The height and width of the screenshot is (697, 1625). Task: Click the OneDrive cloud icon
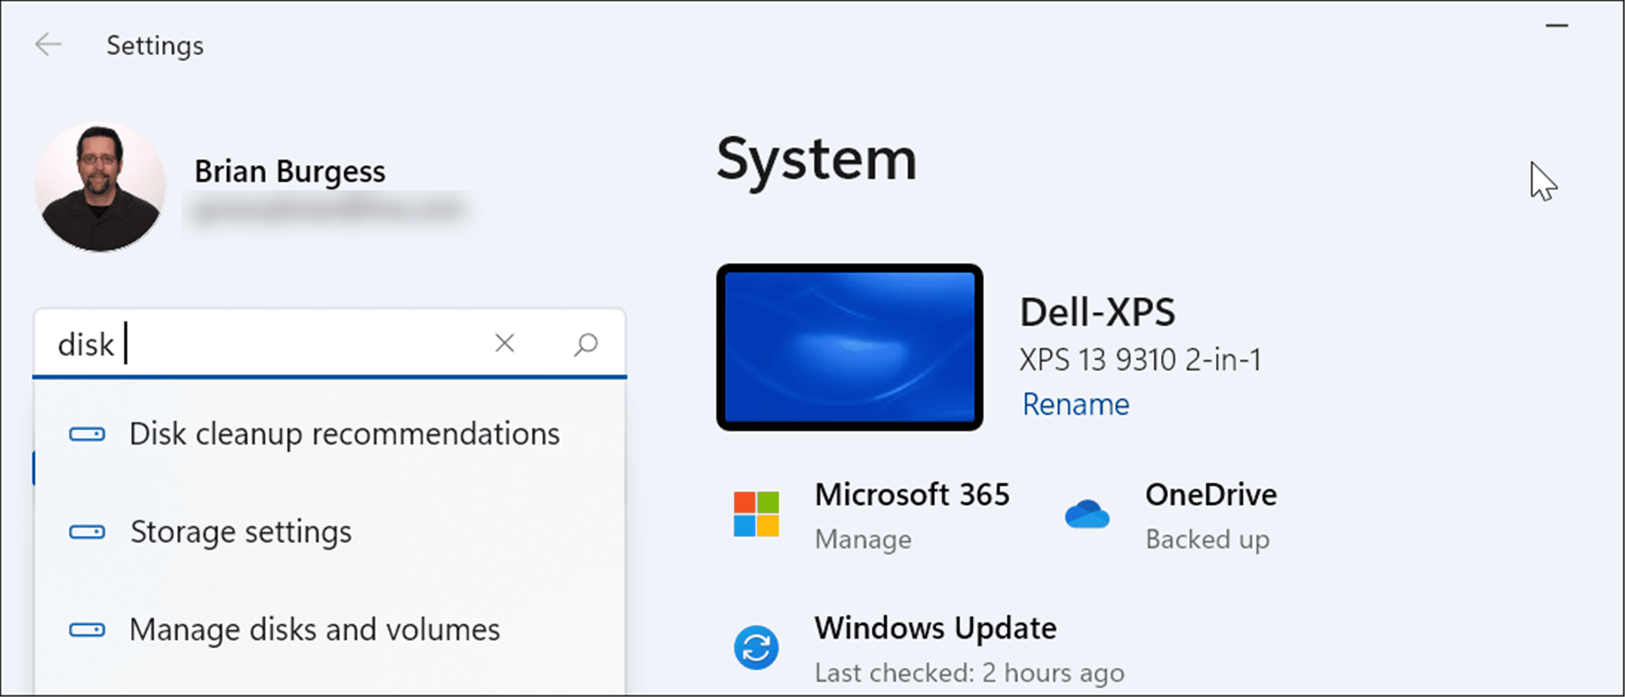[x=1087, y=516]
